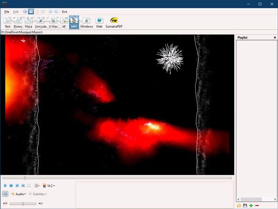Stop media playback
Image resolution: width=278 pixels, height=209 pixels.
[x=11, y=186]
